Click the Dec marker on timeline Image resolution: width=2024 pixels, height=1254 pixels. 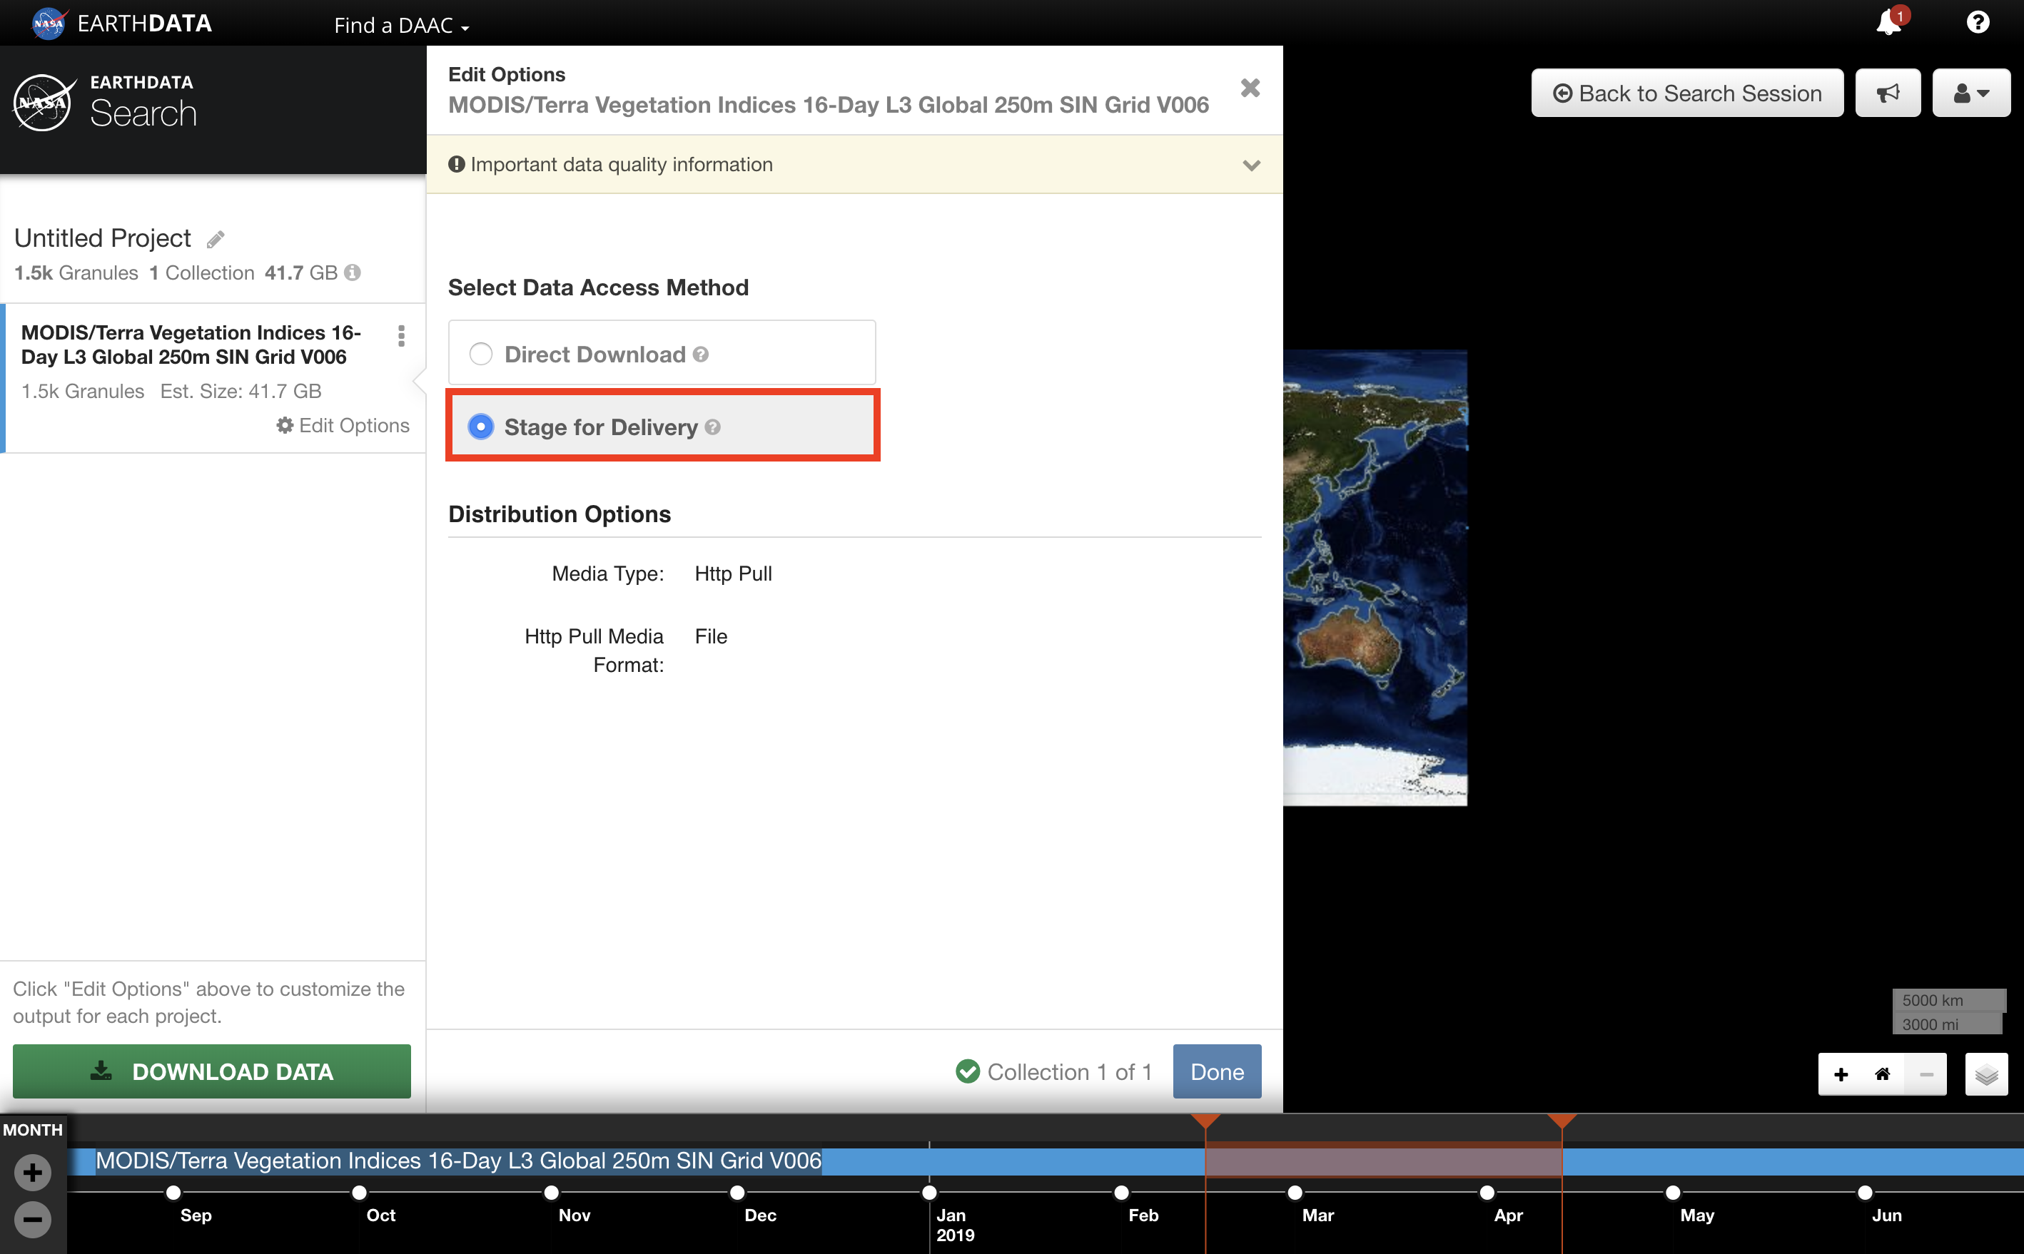(737, 1193)
